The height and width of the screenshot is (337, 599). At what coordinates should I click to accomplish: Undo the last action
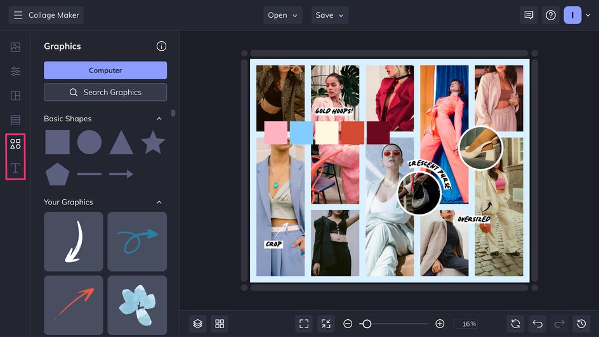(x=537, y=324)
